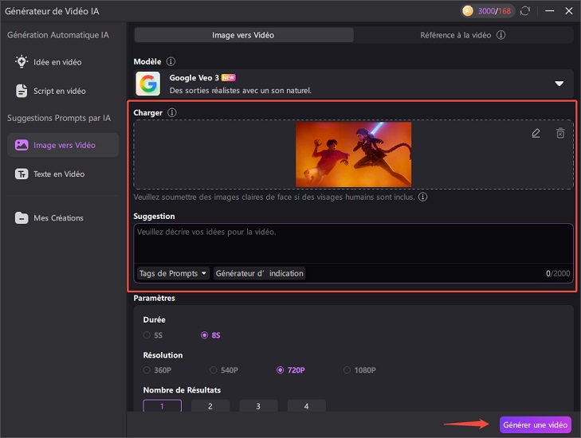581x438 pixels.
Task: Open the Tags de Prompts dropdown
Action: point(173,273)
